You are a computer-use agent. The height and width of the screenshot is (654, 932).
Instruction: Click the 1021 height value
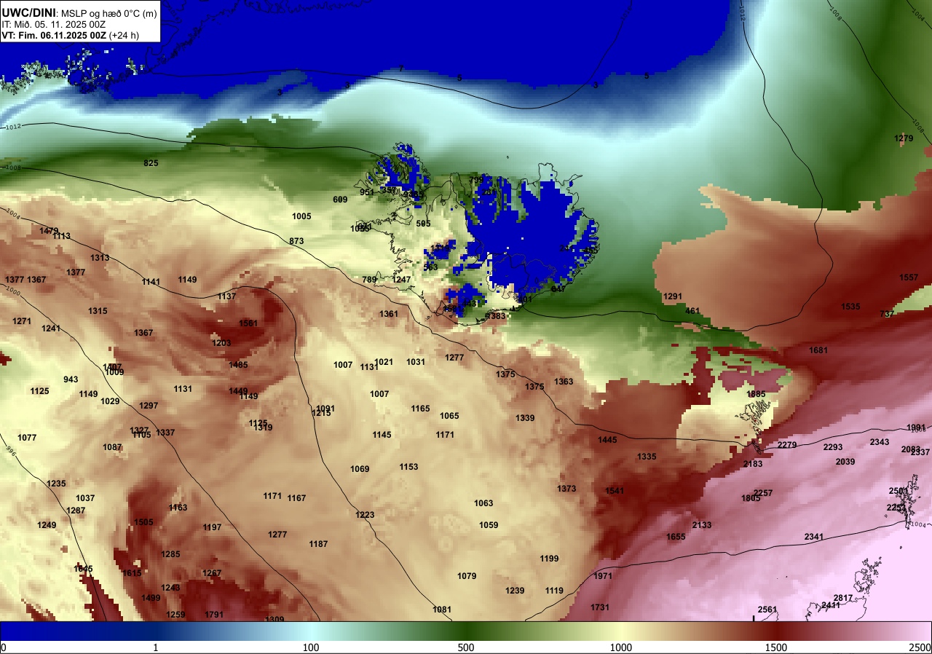pyautogui.click(x=384, y=362)
